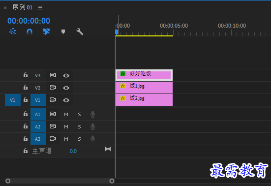271x186 pixels.
Task: Toggle sync lock on track A1
Action: pyautogui.click(x=53, y=114)
